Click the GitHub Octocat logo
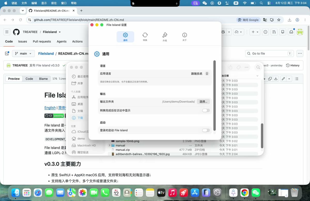This screenshot has height=201, width=310. (x=16, y=32)
